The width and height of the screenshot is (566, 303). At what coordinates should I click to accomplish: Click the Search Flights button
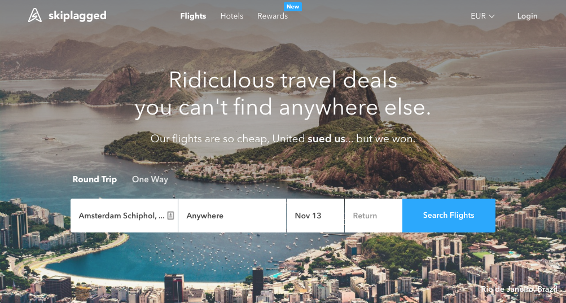point(449,216)
